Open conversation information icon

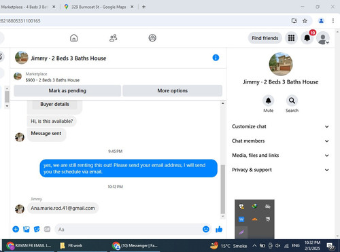tap(216, 58)
